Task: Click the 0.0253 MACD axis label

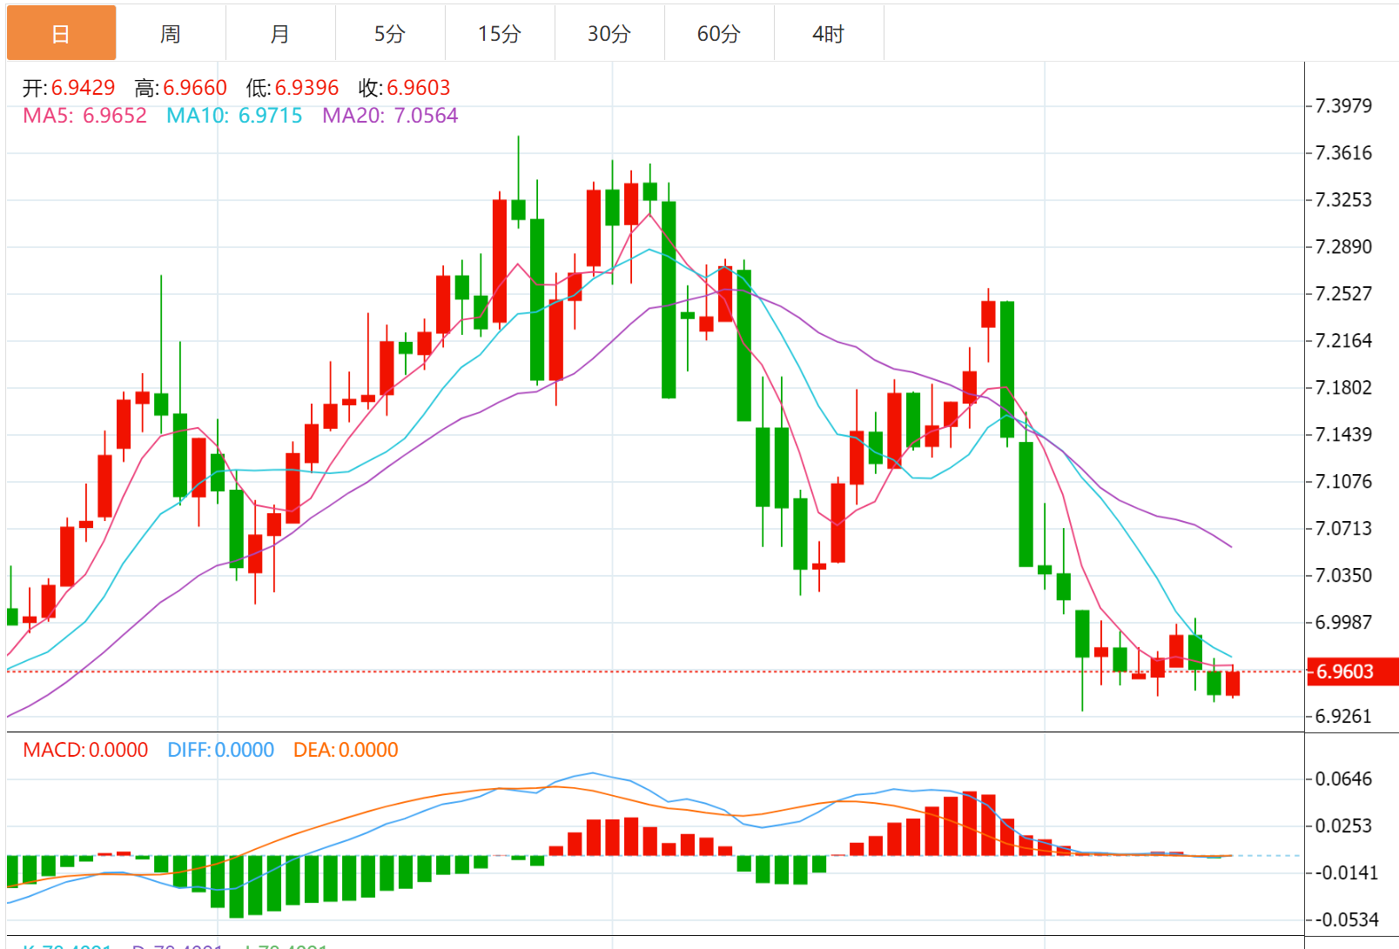Action: pos(1343,826)
